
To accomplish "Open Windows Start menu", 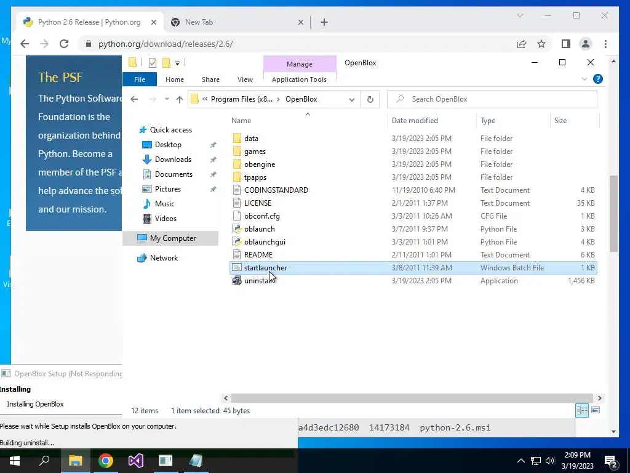I will [15, 461].
